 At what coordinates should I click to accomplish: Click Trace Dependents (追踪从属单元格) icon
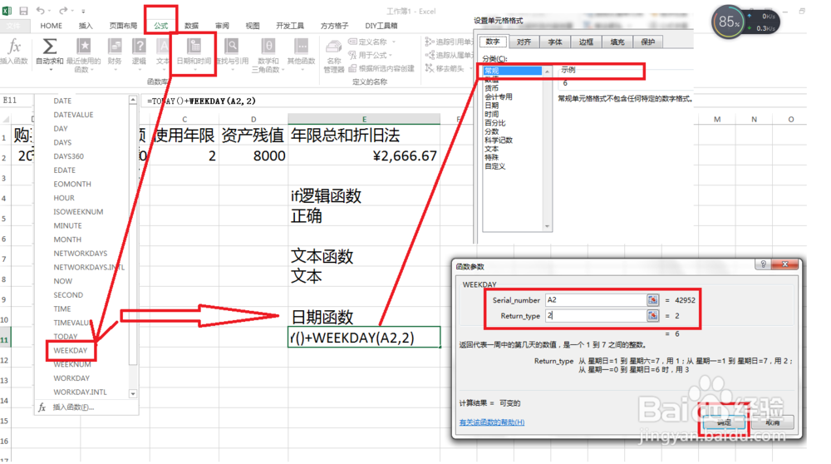(430, 55)
